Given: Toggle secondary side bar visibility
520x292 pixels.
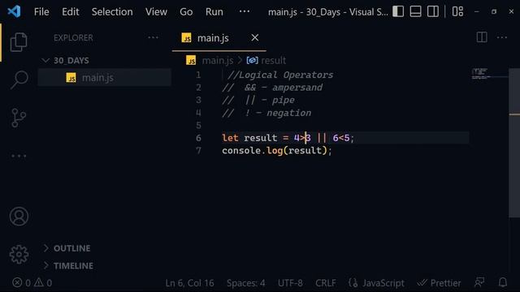Looking at the screenshot, I should (x=432, y=11).
